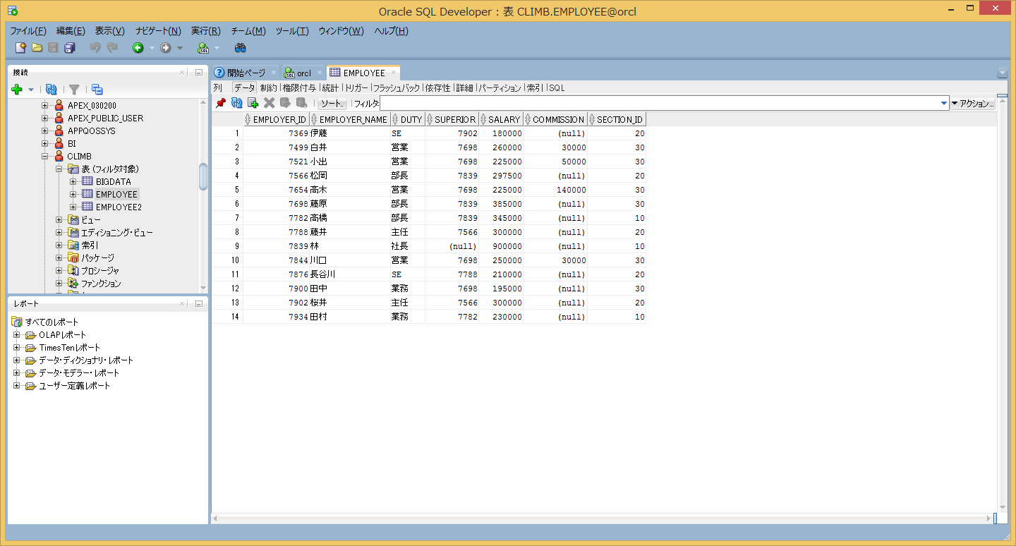Open the ツール(T) menu
The width and height of the screenshot is (1016, 546).
(x=292, y=31)
